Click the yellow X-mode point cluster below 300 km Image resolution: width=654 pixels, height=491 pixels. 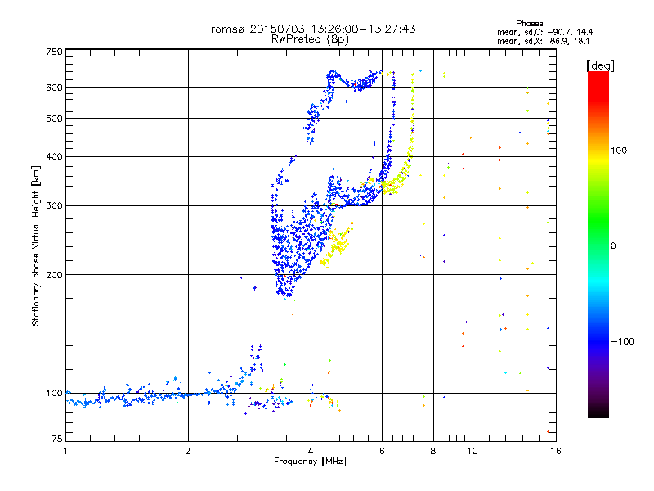click(337, 245)
